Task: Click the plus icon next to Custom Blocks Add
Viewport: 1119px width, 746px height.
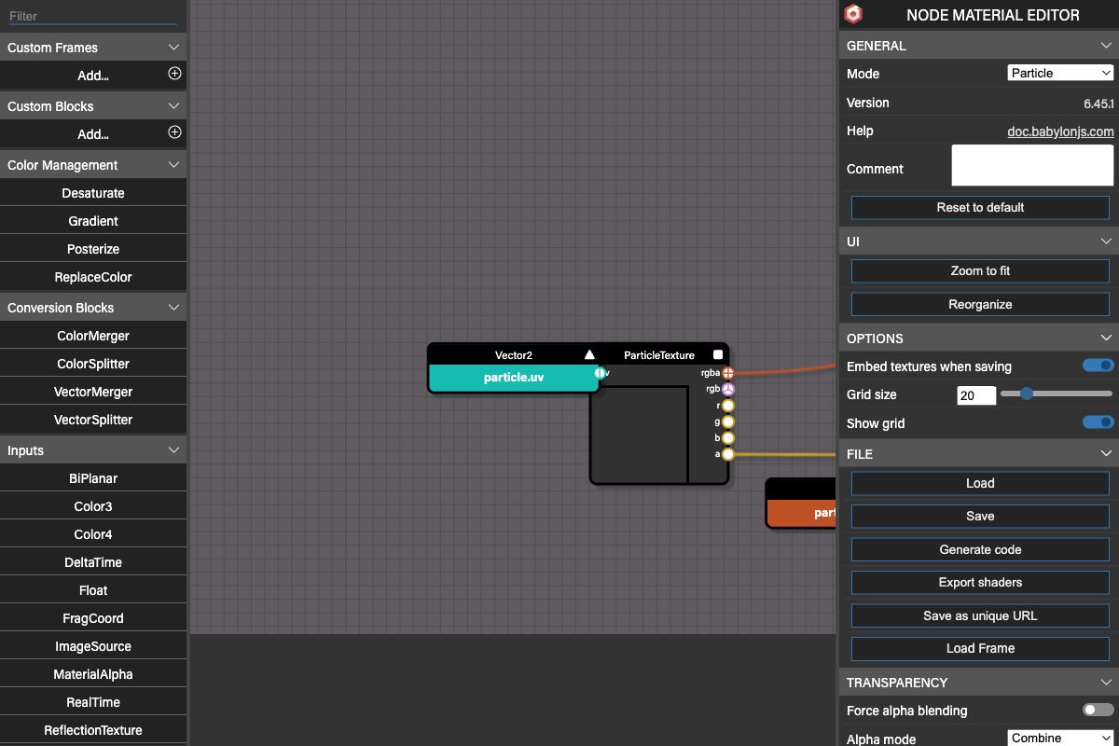Action: coord(174,132)
